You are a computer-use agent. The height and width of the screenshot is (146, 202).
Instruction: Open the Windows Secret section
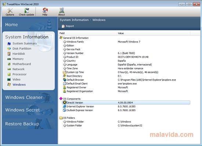22,110
